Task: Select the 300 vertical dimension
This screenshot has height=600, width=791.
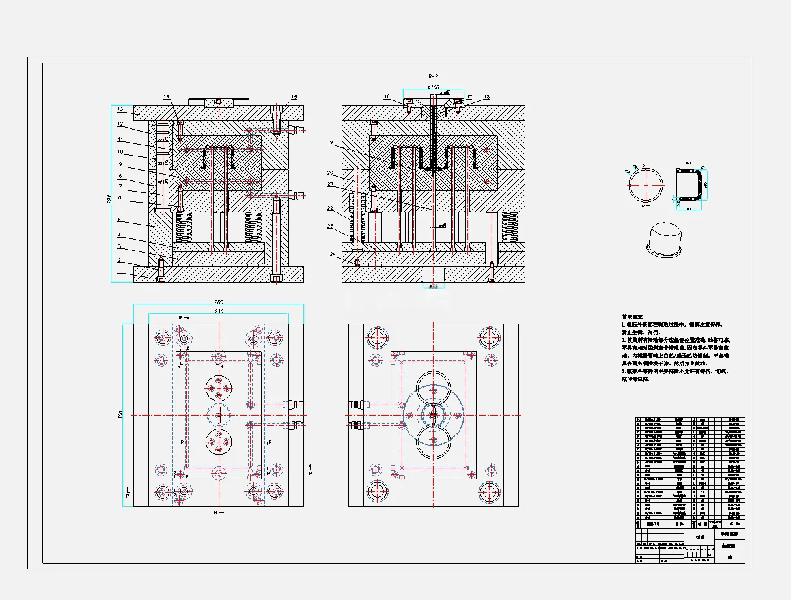Action: point(121,415)
